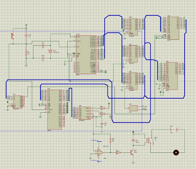Click the U1 decoder chip

(x=18, y=102)
